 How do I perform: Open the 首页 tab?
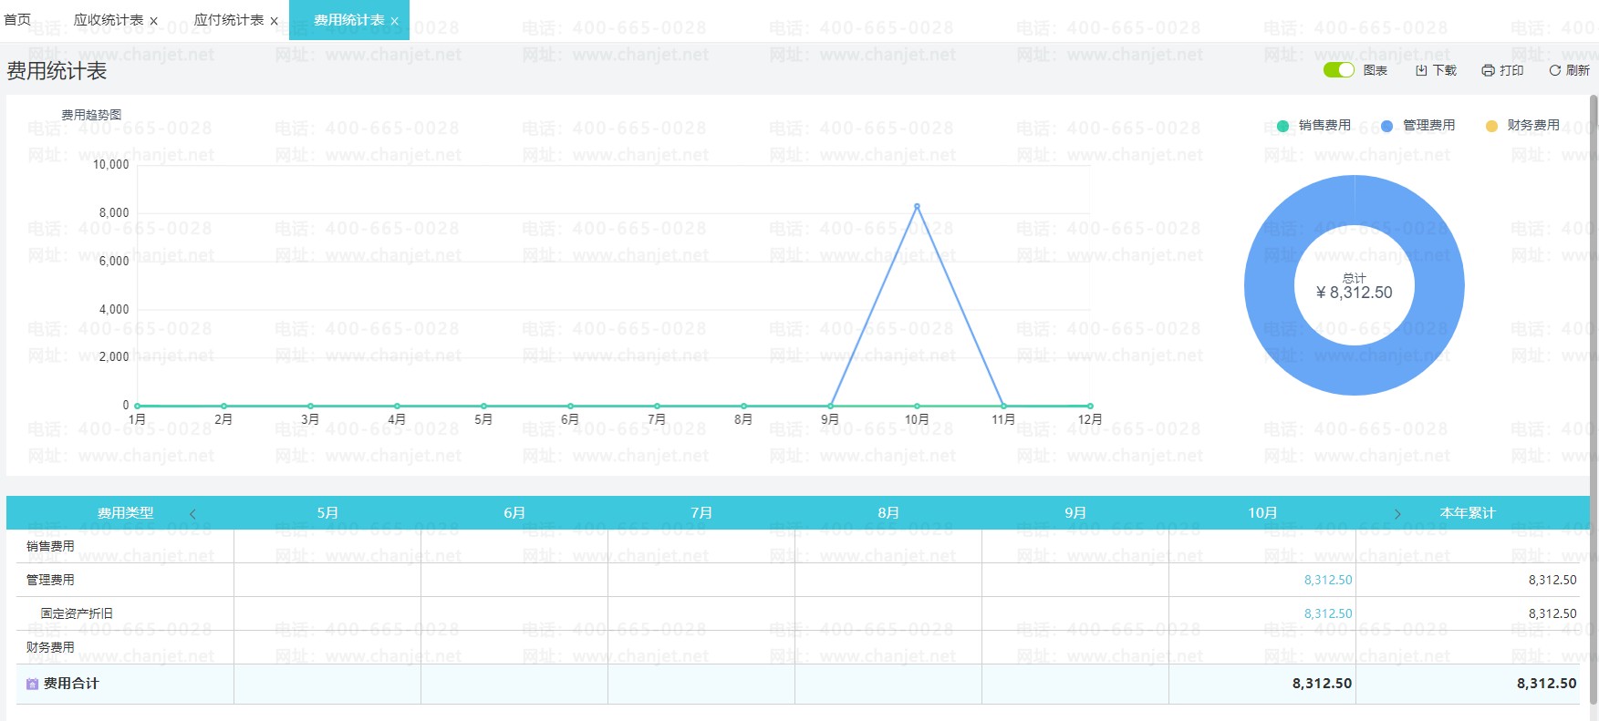click(17, 20)
